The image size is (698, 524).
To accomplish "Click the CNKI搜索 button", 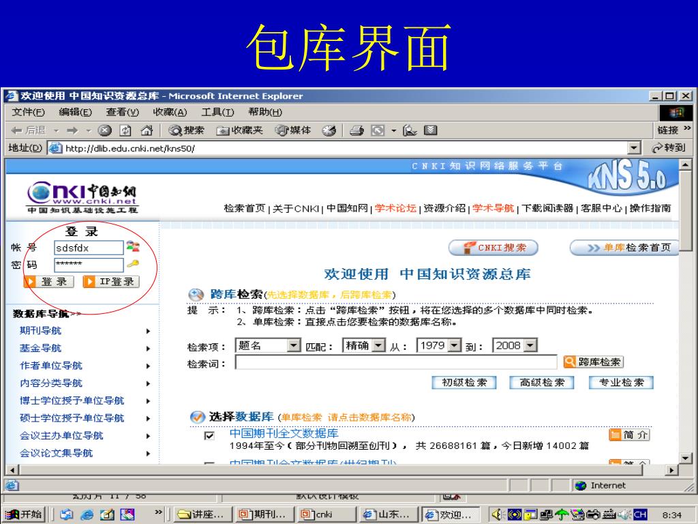I will 494,248.
